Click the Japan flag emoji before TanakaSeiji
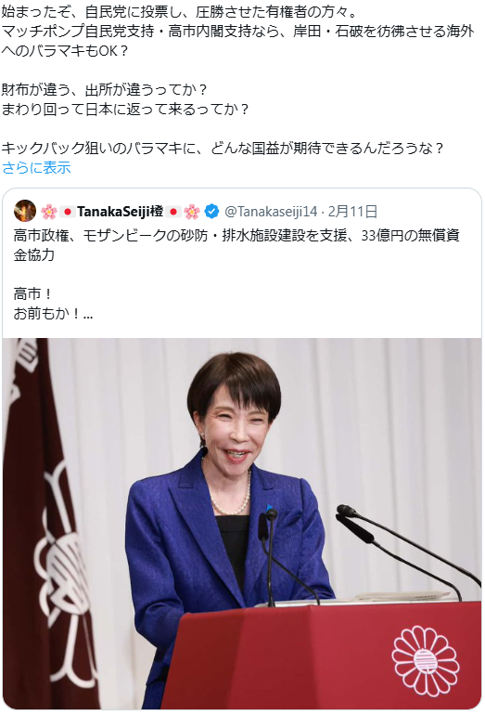This screenshot has width=485, height=715. (x=68, y=212)
